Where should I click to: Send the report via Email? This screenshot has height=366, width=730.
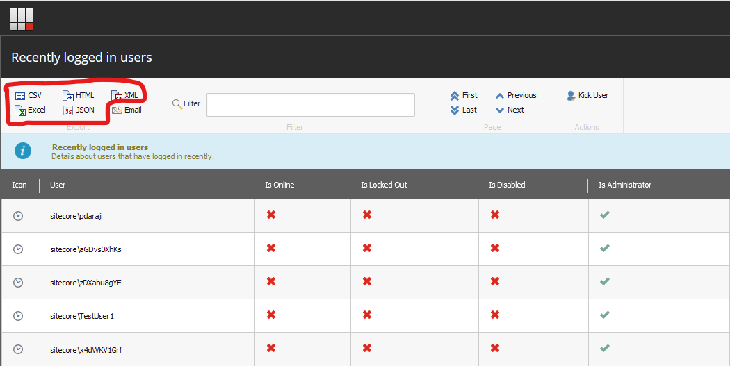[127, 110]
